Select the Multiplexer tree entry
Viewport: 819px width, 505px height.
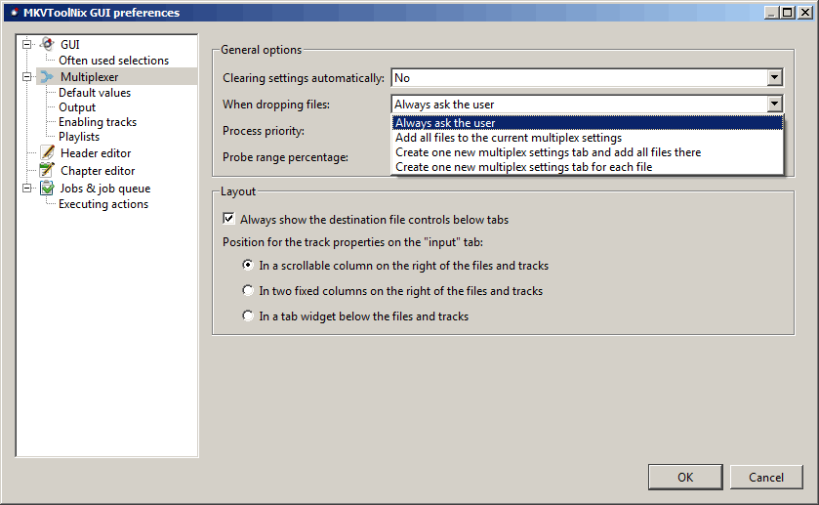point(89,77)
